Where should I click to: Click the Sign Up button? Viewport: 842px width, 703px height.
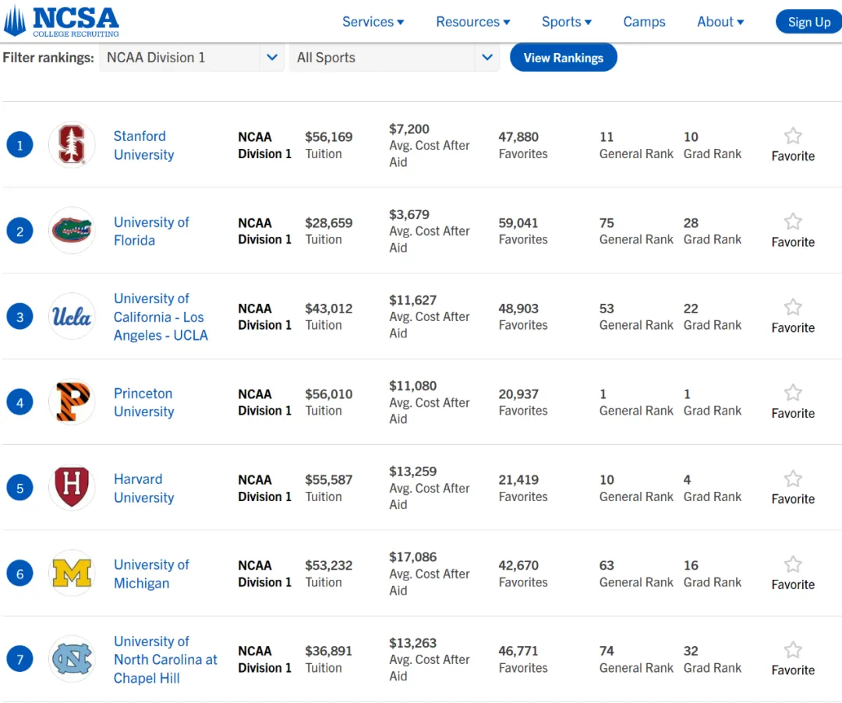[808, 22]
